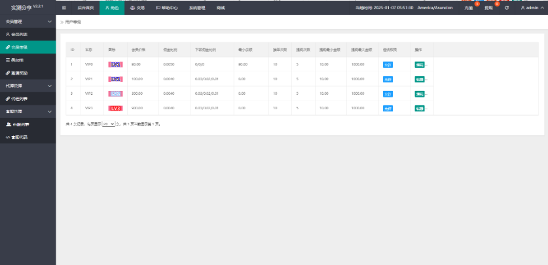The width and height of the screenshot is (548, 265).
Task: Click the orange badge on 提现
Action: [497, 4]
